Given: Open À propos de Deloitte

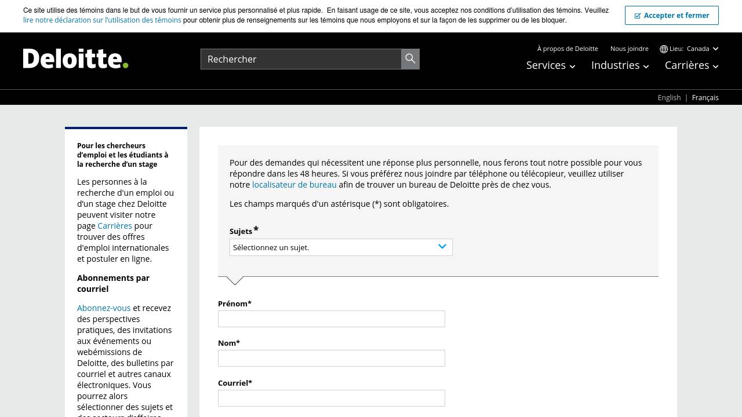Looking at the screenshot, I should point(568,49).
